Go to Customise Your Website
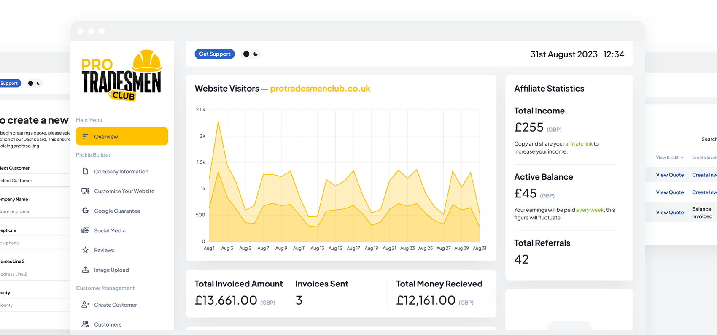The height and width of the screenshot is (335, 717). point(124,191)
